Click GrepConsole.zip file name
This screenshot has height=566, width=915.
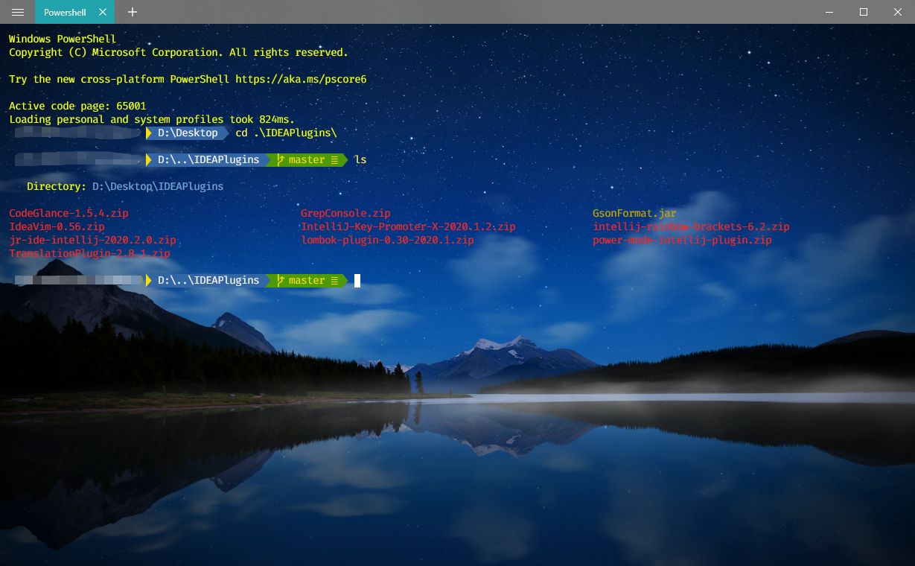tap(345, 214)
